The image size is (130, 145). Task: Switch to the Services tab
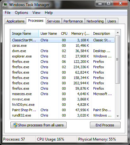click(53, 21)
